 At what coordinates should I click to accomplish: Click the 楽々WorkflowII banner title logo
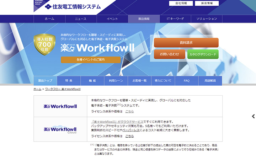[97, 48]
